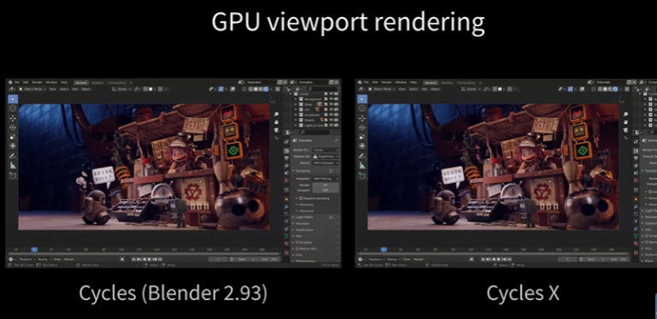Click the zoom magnifier gizmo in Cycles X viewport

pos(626,115)
